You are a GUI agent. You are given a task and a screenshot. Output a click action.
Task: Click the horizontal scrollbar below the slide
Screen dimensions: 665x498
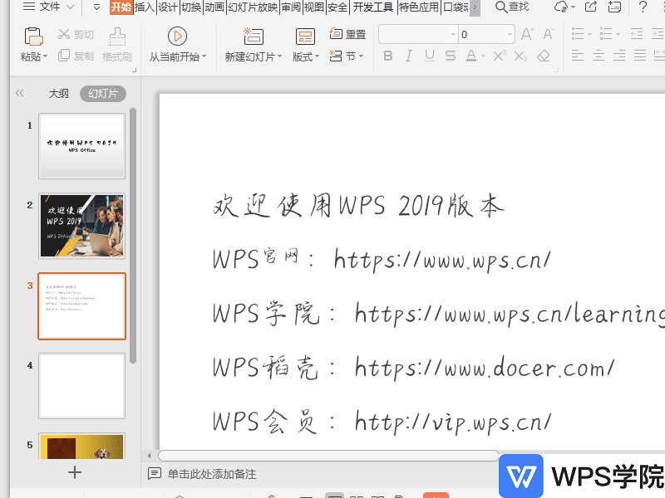coord(328,456)
